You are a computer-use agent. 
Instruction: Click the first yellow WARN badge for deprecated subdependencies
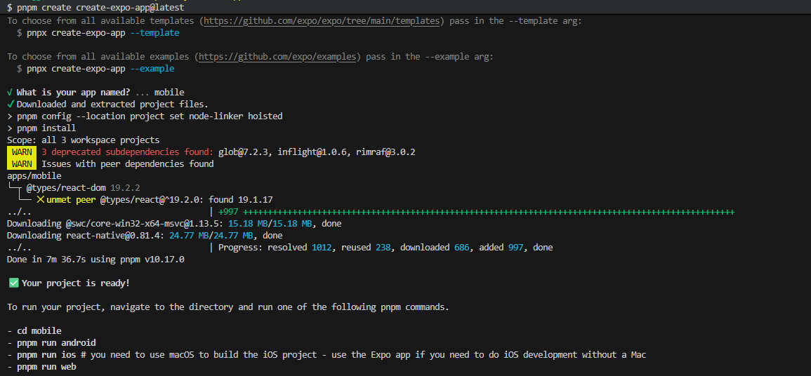(22, 152)
